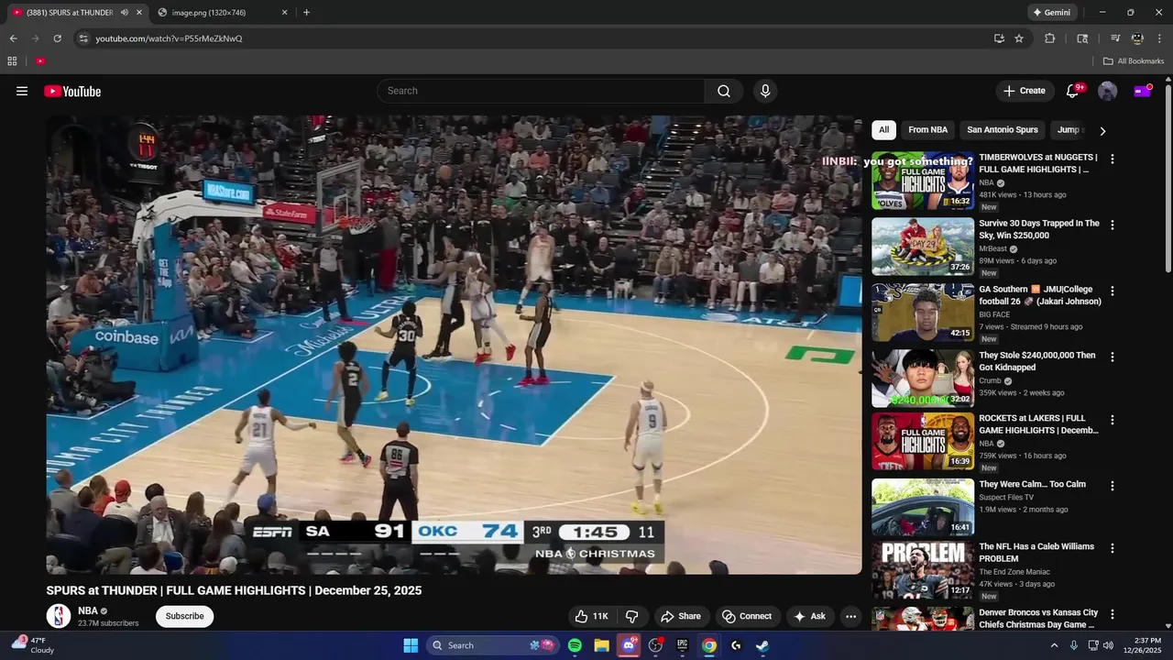Open Chrome apps grid in bookmarks bar
The height and width of the screenshot is (660, 1173).
pos(12,61)
